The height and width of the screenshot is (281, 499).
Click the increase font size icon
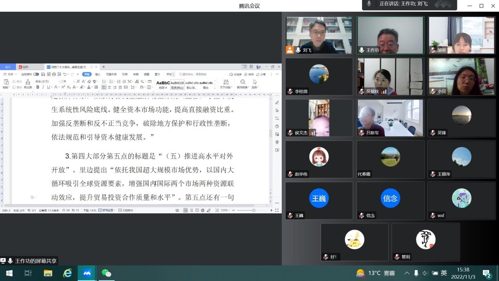tap(78, 81)
